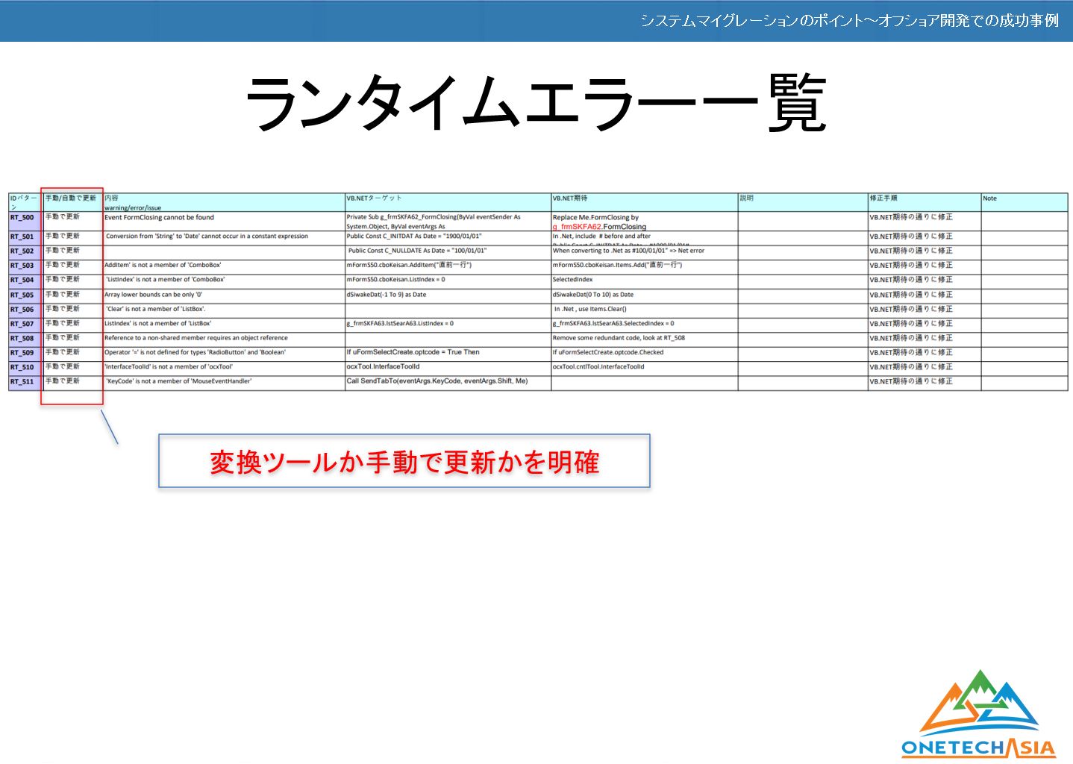Click the RT_509 ID cell
This screenshot has width=1073, height=764.
point(25,353)
